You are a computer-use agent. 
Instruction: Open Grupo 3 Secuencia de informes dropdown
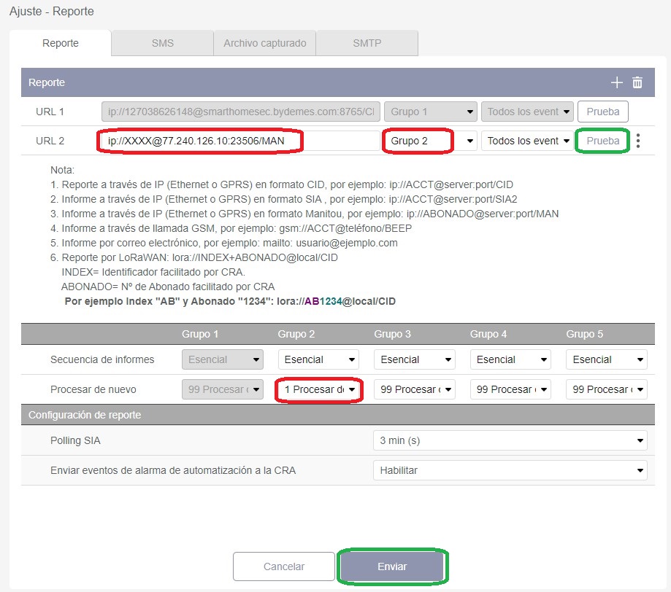pyautogui.click(x=414, y=359)
